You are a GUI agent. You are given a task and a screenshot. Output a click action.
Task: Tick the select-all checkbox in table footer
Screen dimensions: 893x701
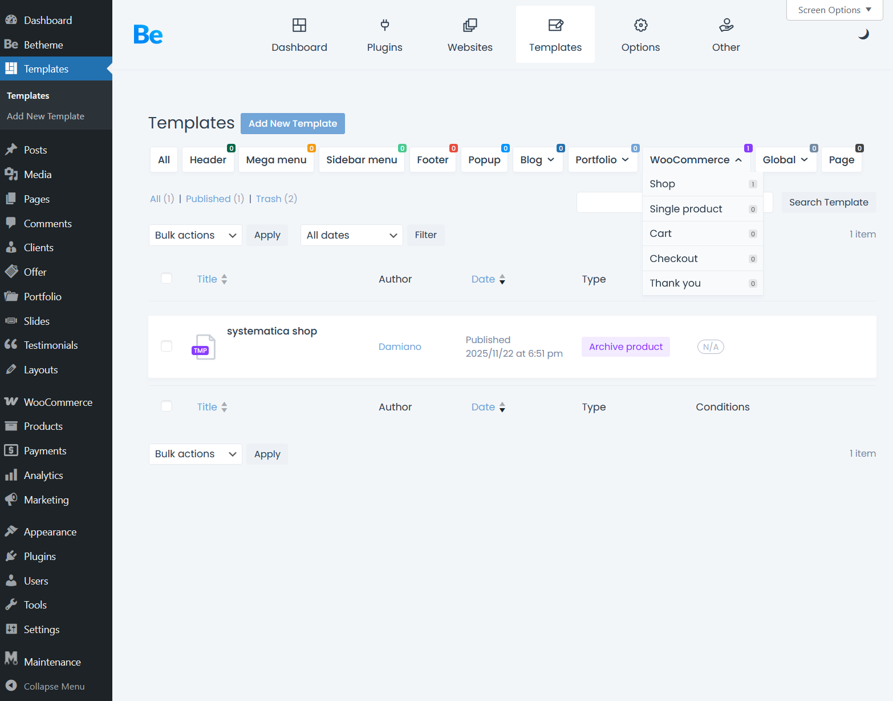coord(167,406)
